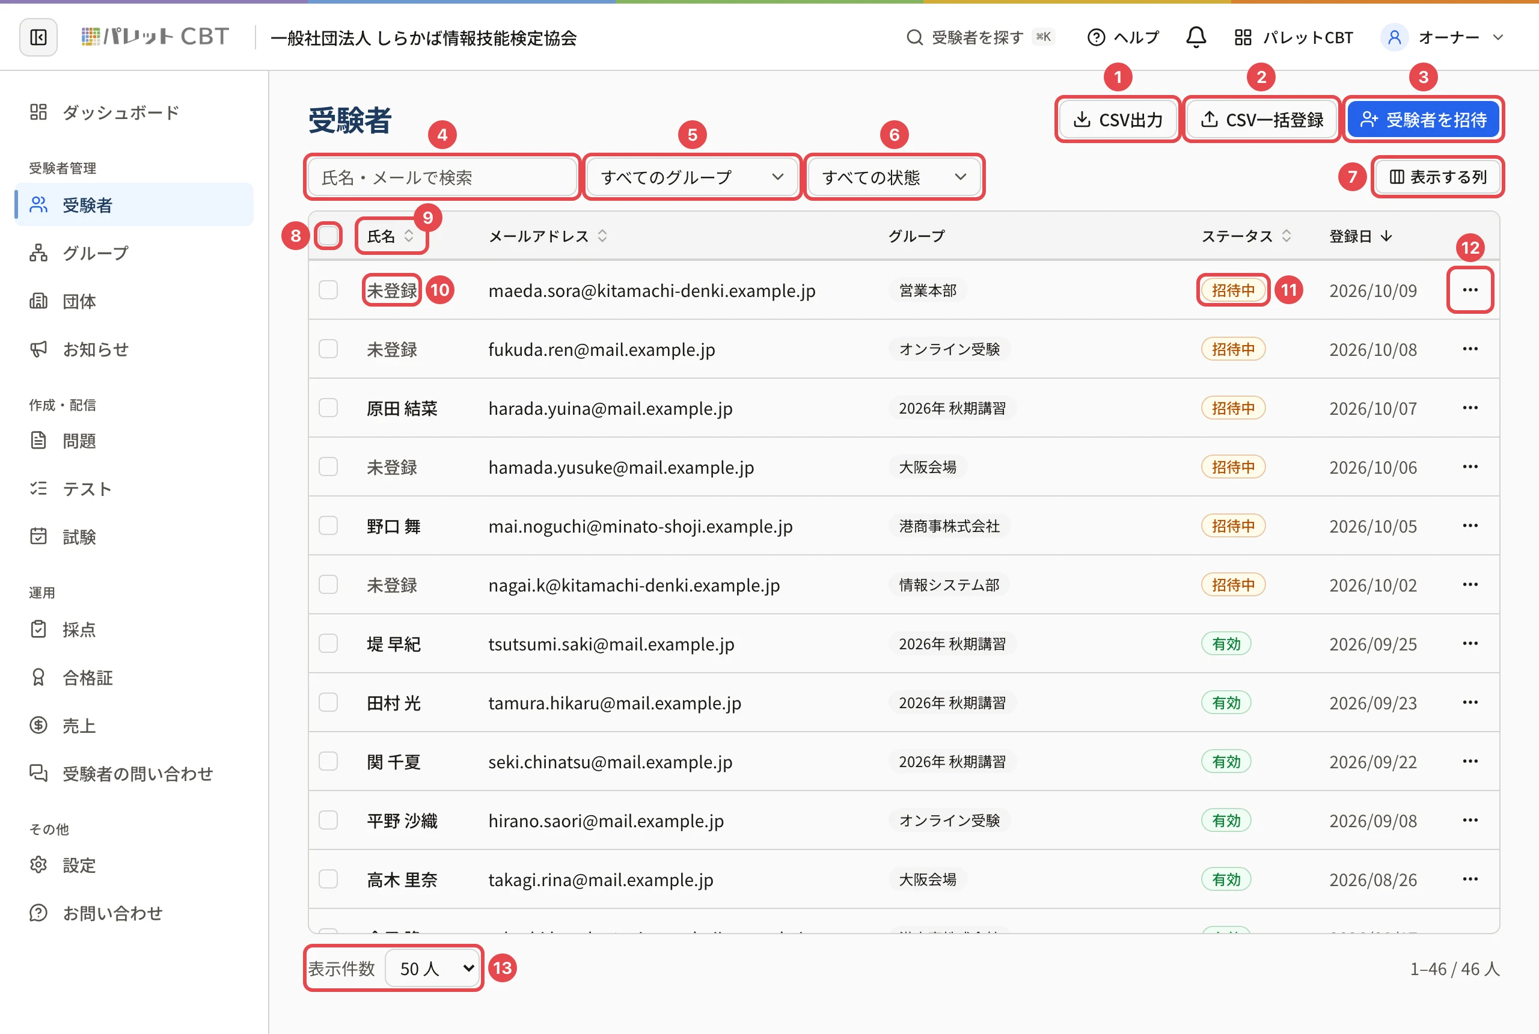Sort by メールアドレス column arrows
Image resolution: width=1539 pixels, height=1034 pixels.
pos(602,236)
